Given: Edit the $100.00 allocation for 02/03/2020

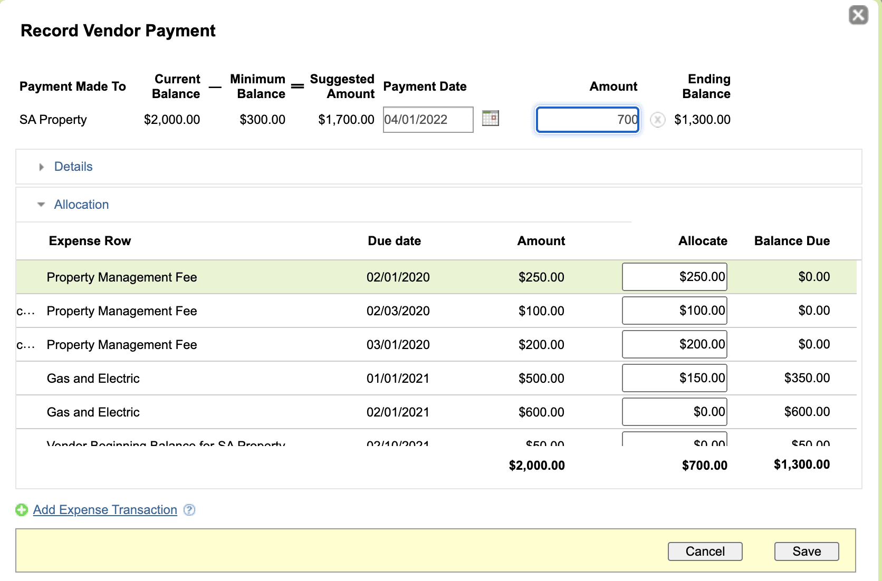Looking at the screenshot, I should click(674, 311).
